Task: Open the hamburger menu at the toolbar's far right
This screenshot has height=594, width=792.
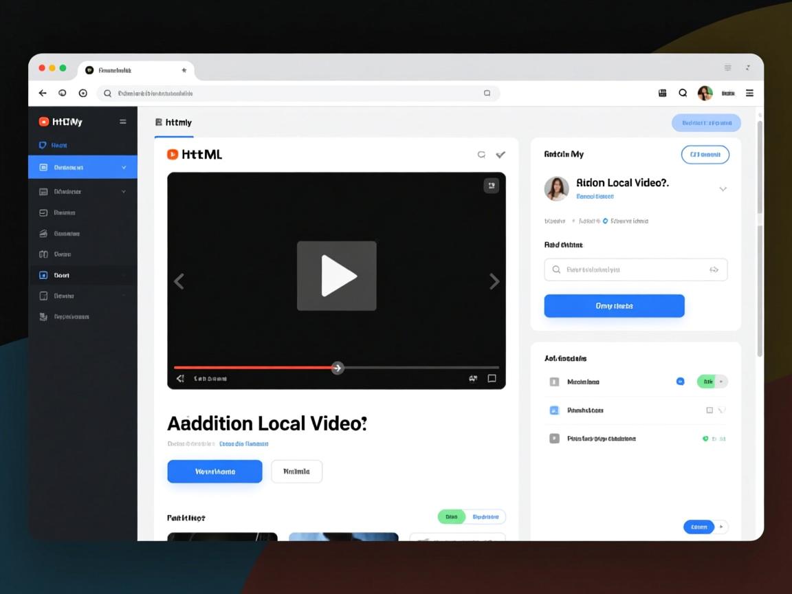Action: [749, 93]
